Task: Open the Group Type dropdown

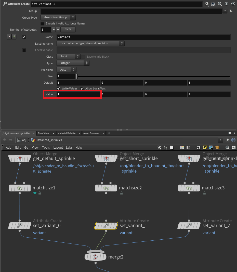Action: (58, 17)
